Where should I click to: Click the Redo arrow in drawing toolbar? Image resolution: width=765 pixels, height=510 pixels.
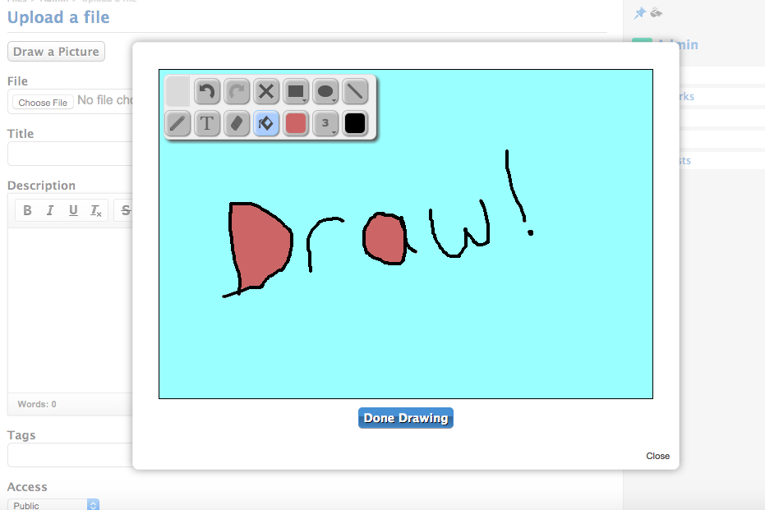pyautogui.click(x=237, y=91)
